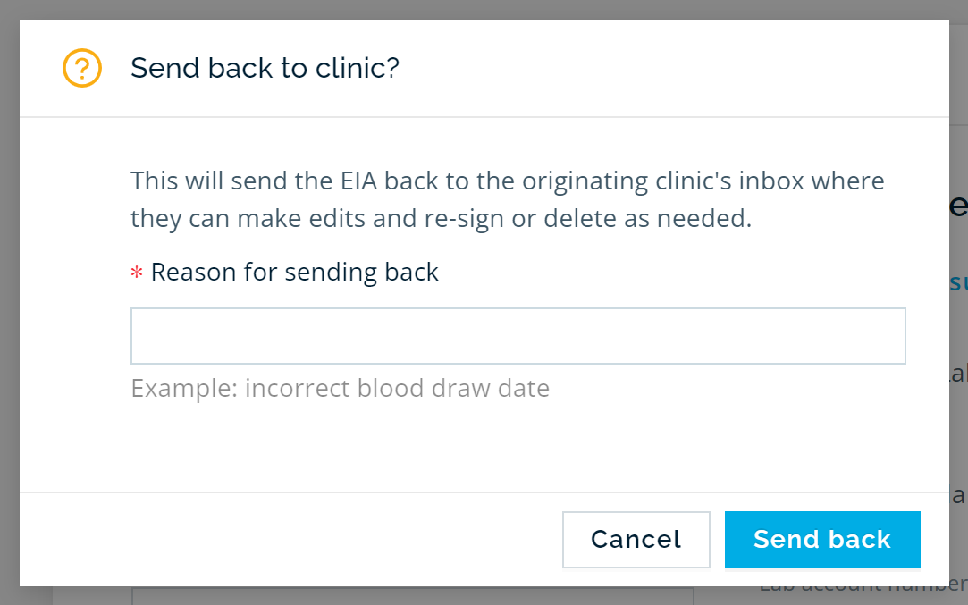
Task: Focus the Reason for sending back field
Action: click(518, 336)
